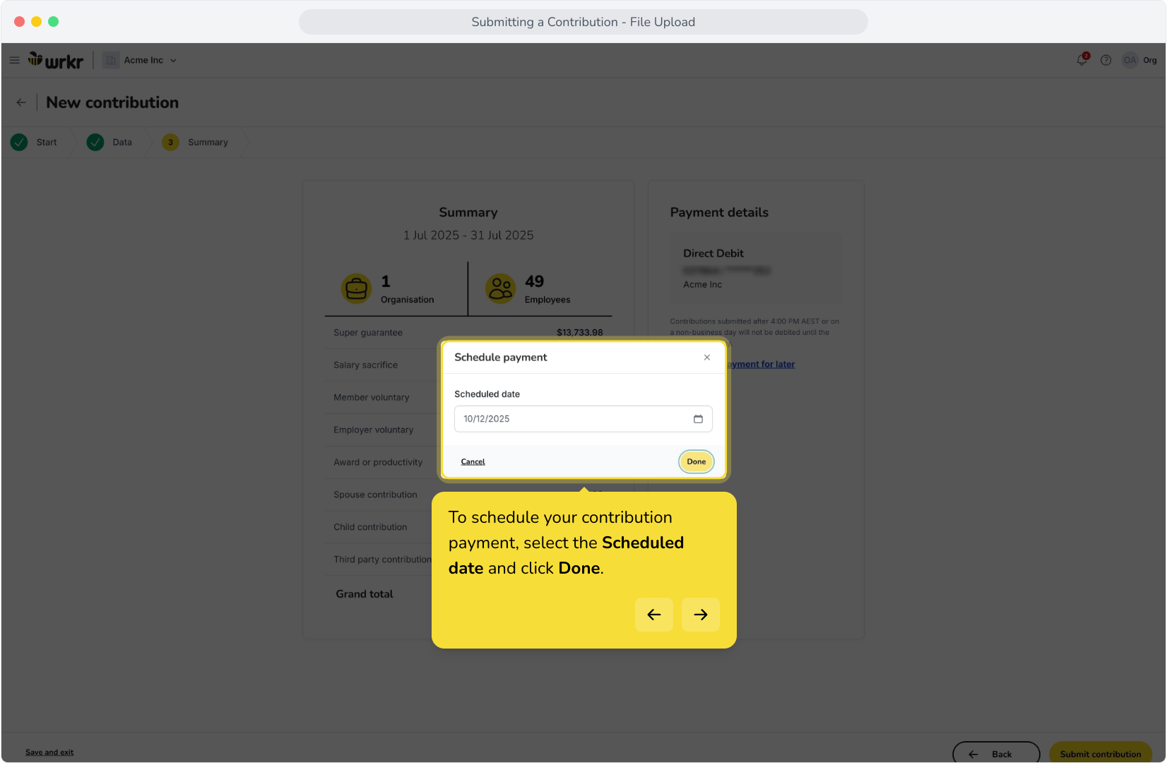Viewport: 1167px width, 763px height.
Task: Click the Submit contribution button
Action: click(x=1101, y=753)
